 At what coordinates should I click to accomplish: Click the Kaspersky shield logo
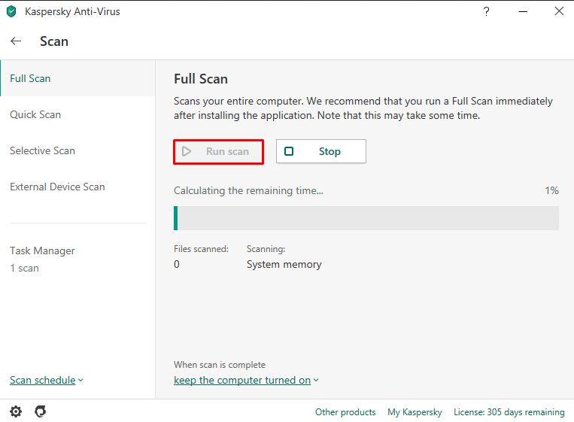tap(11, 11)
